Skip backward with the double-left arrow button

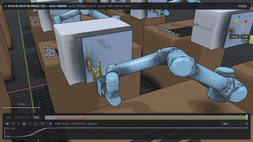[x=13, y=123]
